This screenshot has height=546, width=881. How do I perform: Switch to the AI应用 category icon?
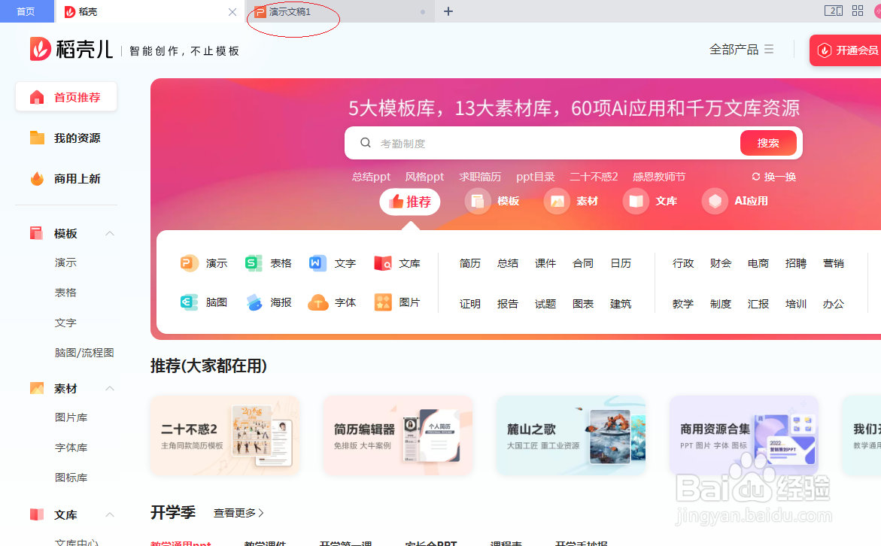[715, 201]
